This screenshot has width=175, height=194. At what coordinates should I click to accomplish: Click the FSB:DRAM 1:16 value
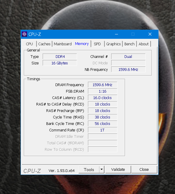point(102,91)
